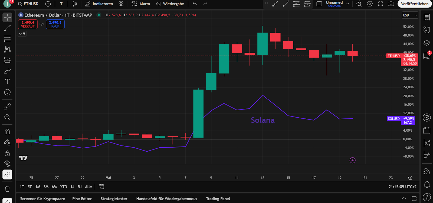Activate the zoom in tool
This screenshot has height=203, width=433.
click(7, 117)
